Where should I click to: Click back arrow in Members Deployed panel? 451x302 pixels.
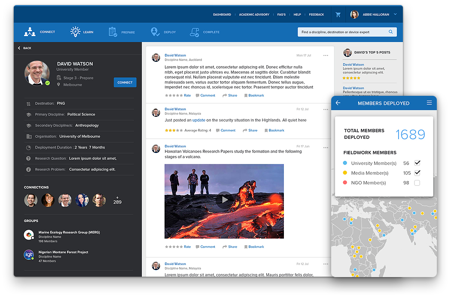pos(338,103)
